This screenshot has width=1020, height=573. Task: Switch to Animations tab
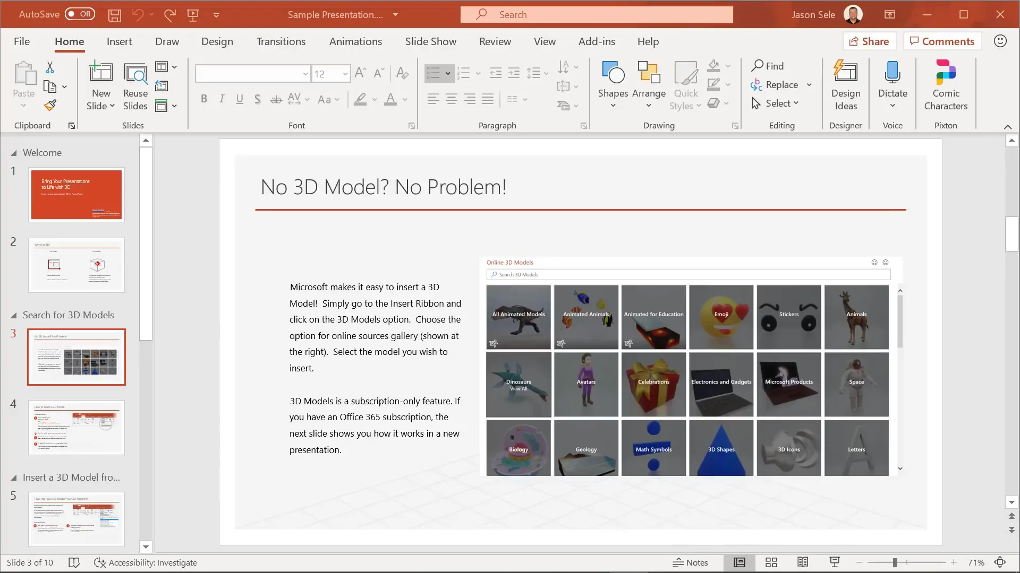(355, 41)
